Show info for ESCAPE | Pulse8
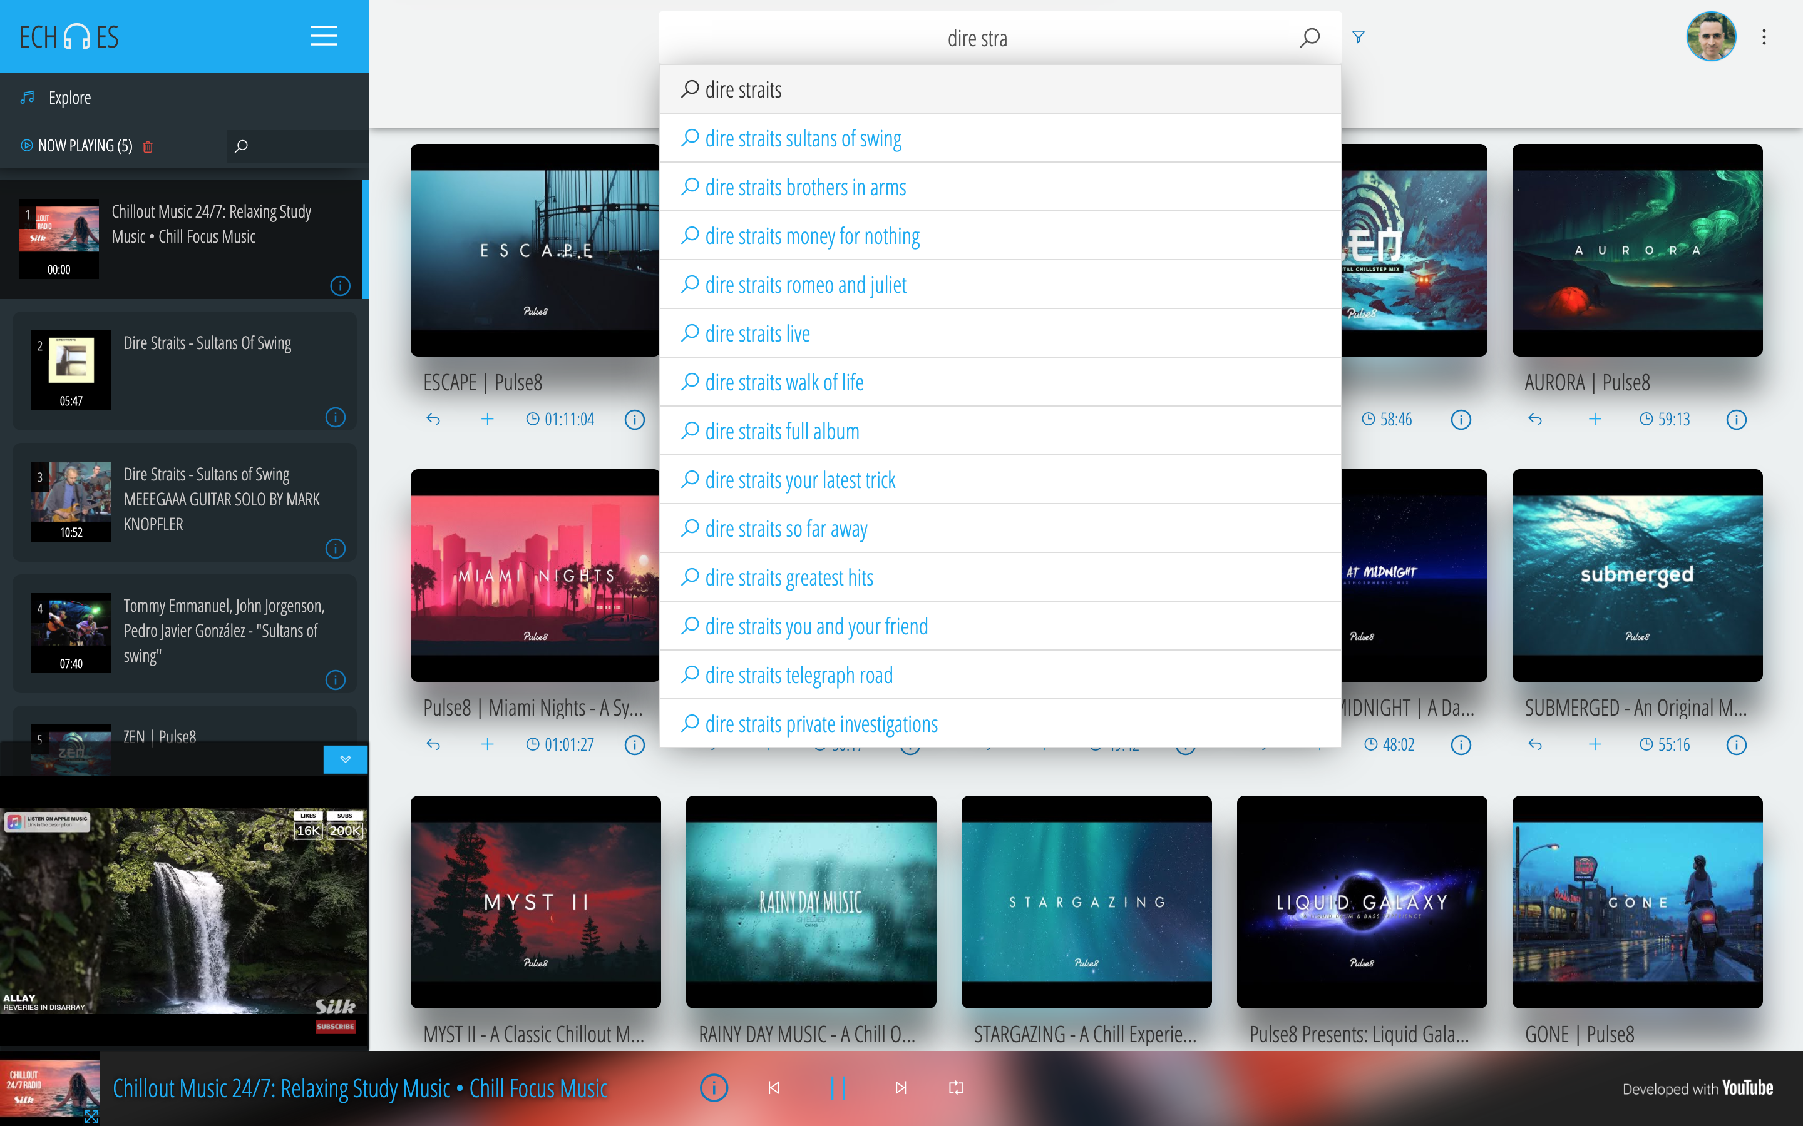 (x=634, y=420)
